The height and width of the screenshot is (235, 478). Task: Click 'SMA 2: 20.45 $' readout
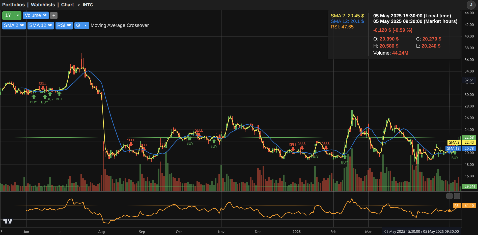click(347, 16)
